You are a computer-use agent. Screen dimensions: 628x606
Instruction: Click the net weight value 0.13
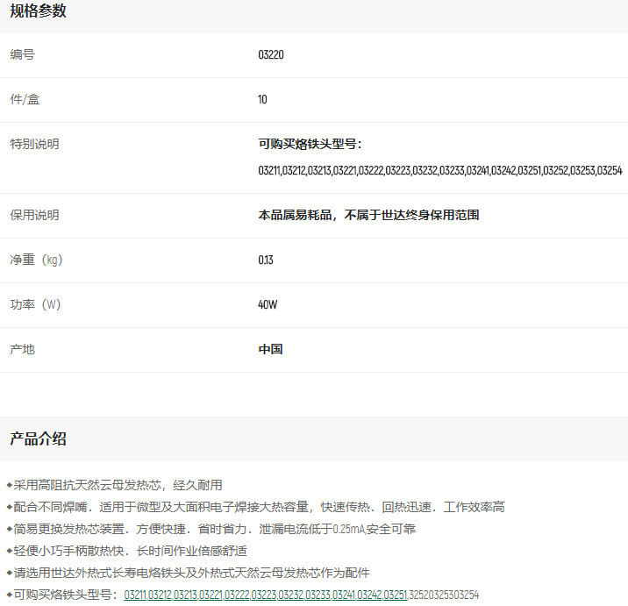[265, 260]
